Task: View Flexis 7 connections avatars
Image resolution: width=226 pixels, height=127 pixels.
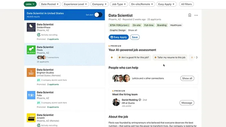Action: 41,57
